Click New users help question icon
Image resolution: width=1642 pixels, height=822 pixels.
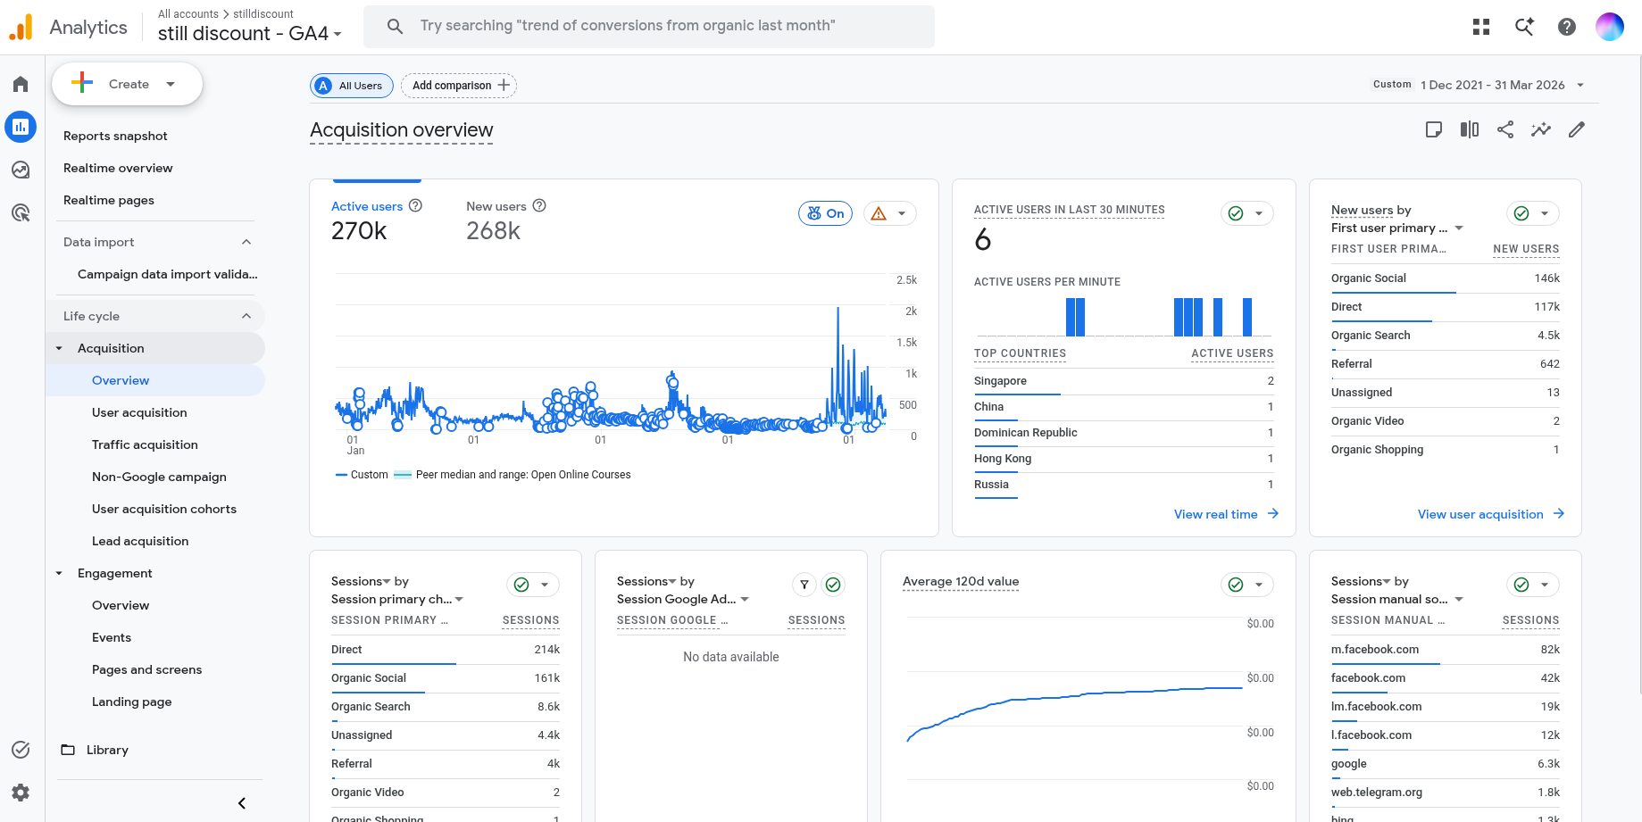539,205
